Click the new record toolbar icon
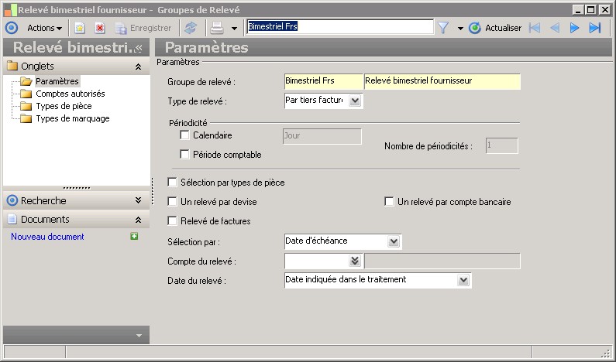This screenshot has width=616, height=362. tap(80, 28)
